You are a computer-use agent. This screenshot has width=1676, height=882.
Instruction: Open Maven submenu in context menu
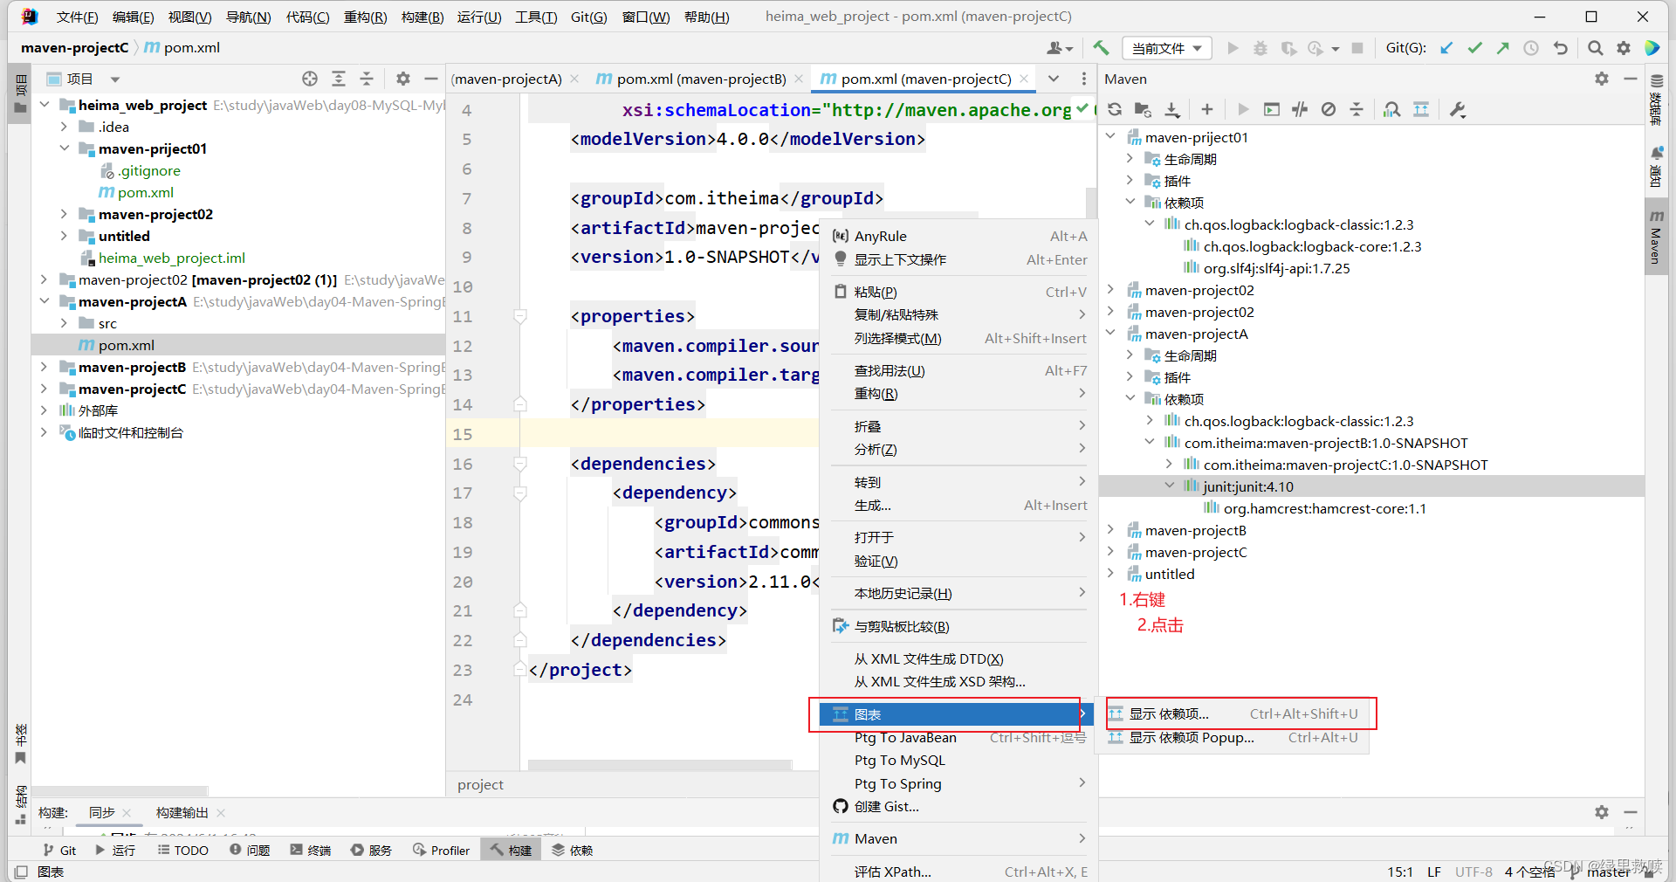(957, 838)
